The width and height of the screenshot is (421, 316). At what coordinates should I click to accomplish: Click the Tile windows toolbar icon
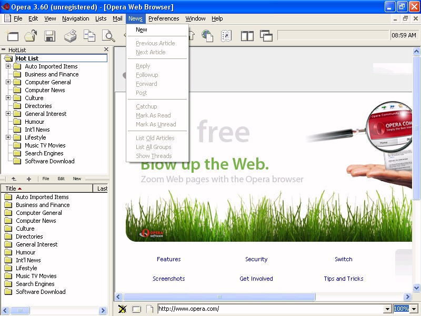247,36
